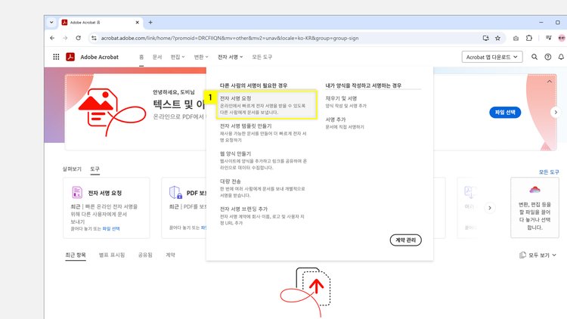Open the browser extensions puzzle icon
This screenshot has width=567, height=319.
tap(529, 38)
